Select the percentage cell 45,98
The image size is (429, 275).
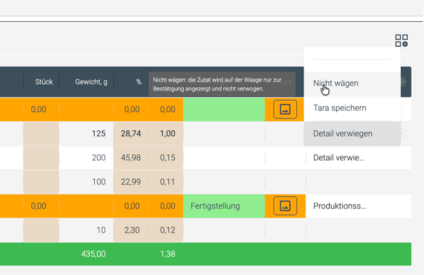point(131,158)
